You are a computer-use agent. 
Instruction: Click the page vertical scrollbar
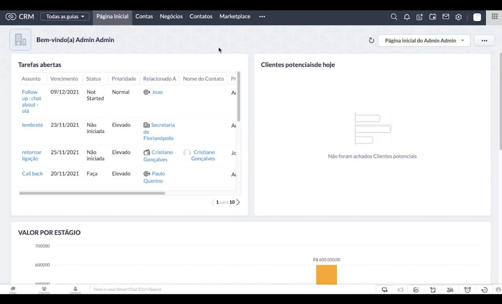click(x=500, y=101)
